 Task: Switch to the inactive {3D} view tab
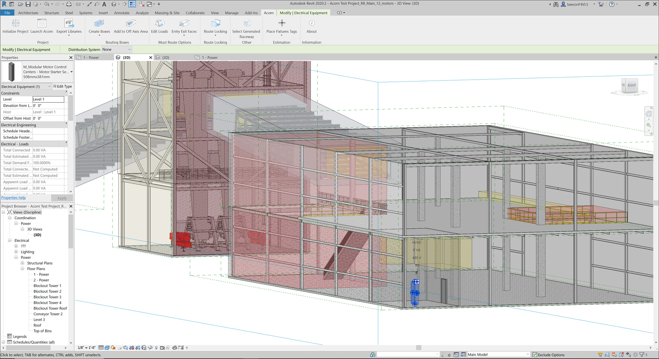point(165,57)
